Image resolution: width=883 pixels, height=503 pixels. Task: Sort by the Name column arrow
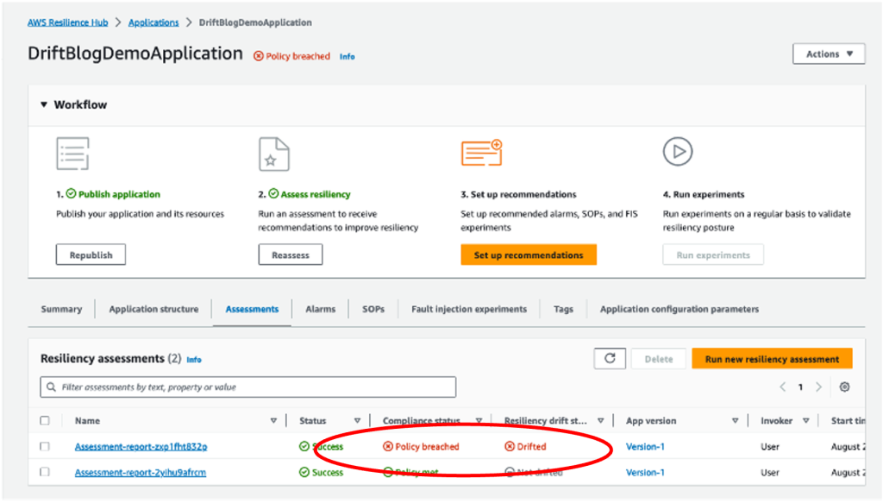tap(273, 421)
